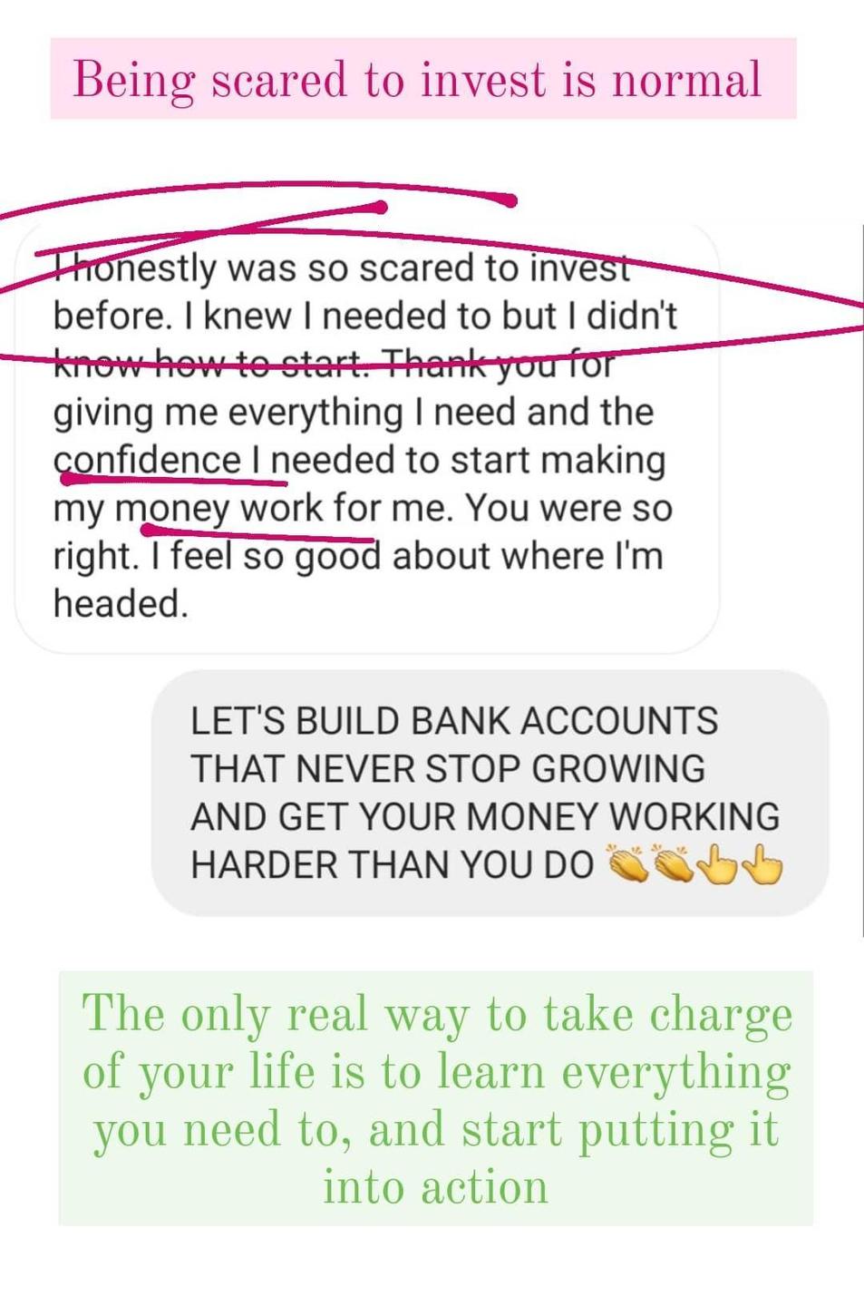
Task: Click the first pointing finger emoji
Action: click(x=719, y=865)
